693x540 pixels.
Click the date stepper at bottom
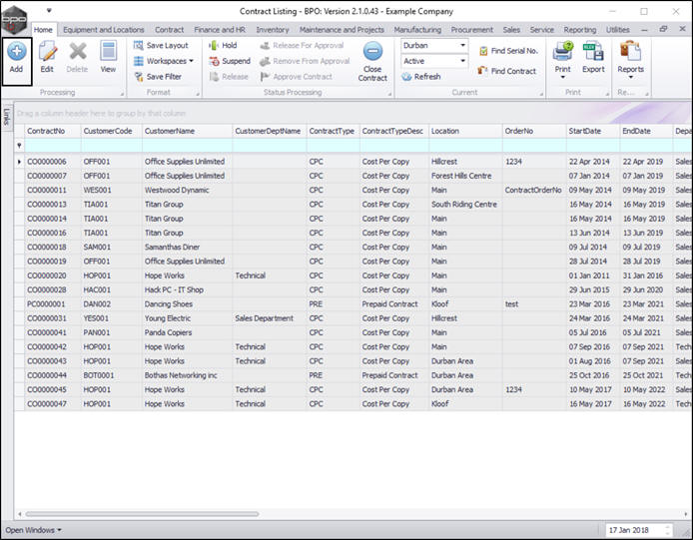tap(667, 530)
